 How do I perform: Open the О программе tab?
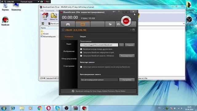(x=69, y=66)
